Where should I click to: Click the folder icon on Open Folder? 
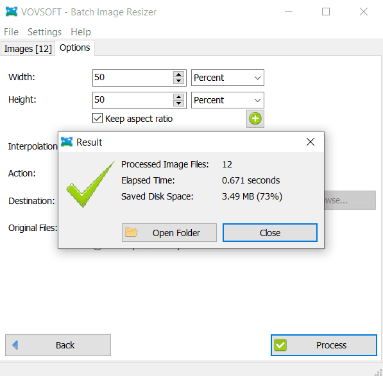point(132,232)
